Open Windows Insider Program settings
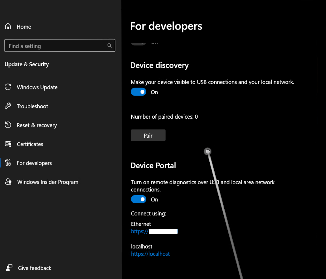The height and width of the screenshot is (279, 326). coord(47,182)
